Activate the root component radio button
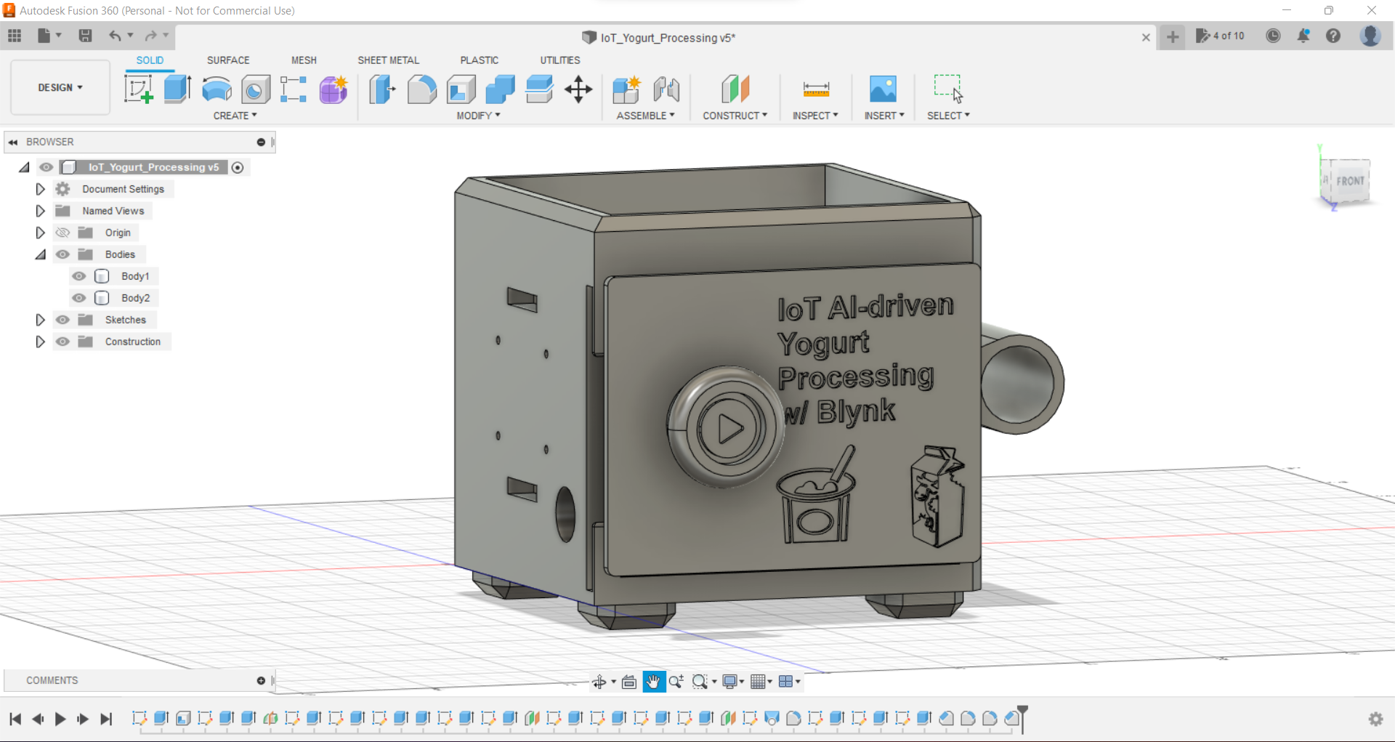 [x=238, y=167]
